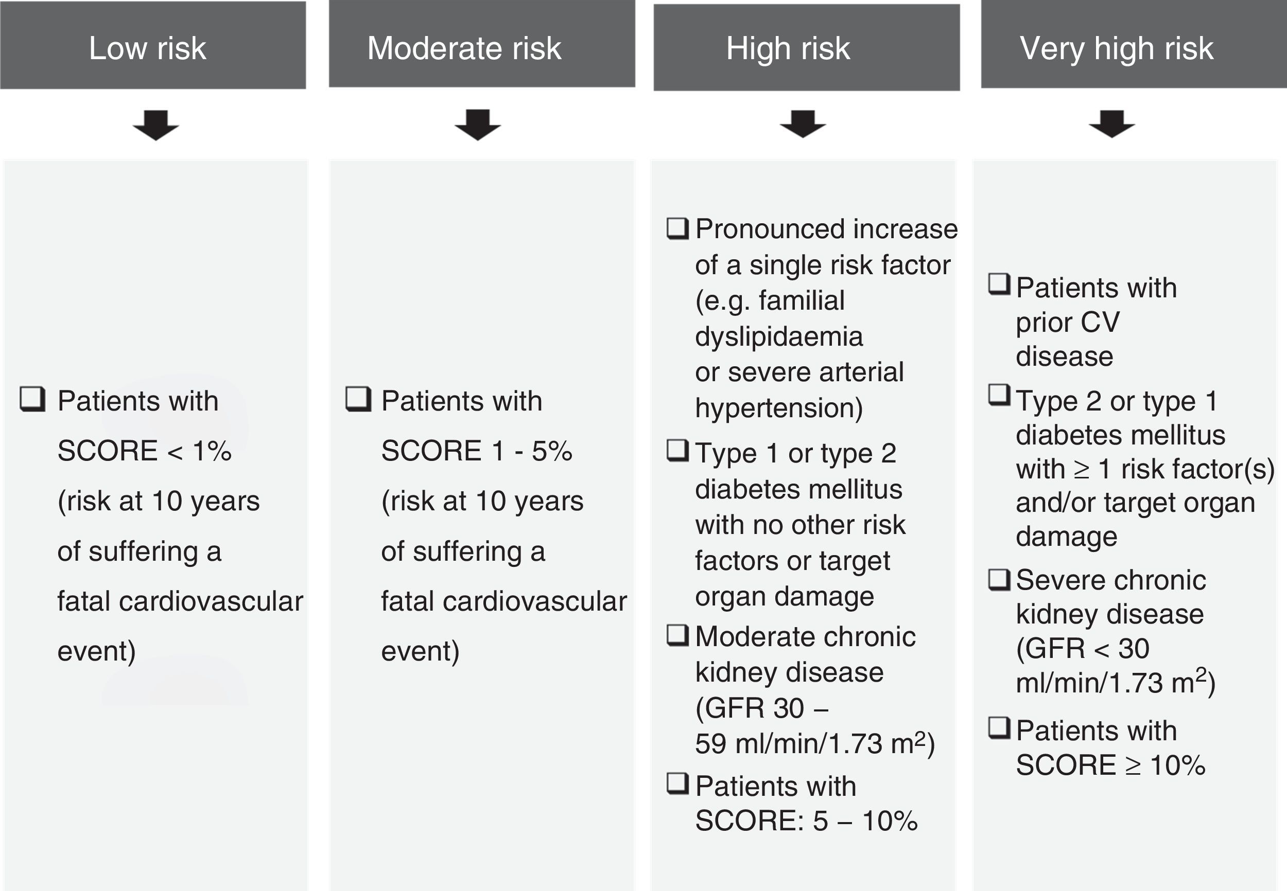1287x891 pixels.
Task: Tick the Severe chronic kidney disease box
Action: tap(999, 579)
